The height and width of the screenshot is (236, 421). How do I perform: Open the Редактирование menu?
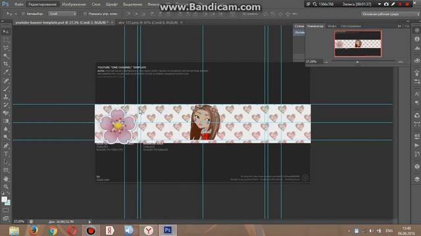(x=42, y=5)
